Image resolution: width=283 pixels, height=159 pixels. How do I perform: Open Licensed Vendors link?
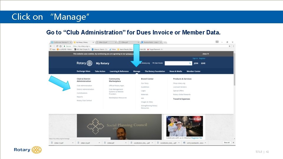[x=180, y=87]
